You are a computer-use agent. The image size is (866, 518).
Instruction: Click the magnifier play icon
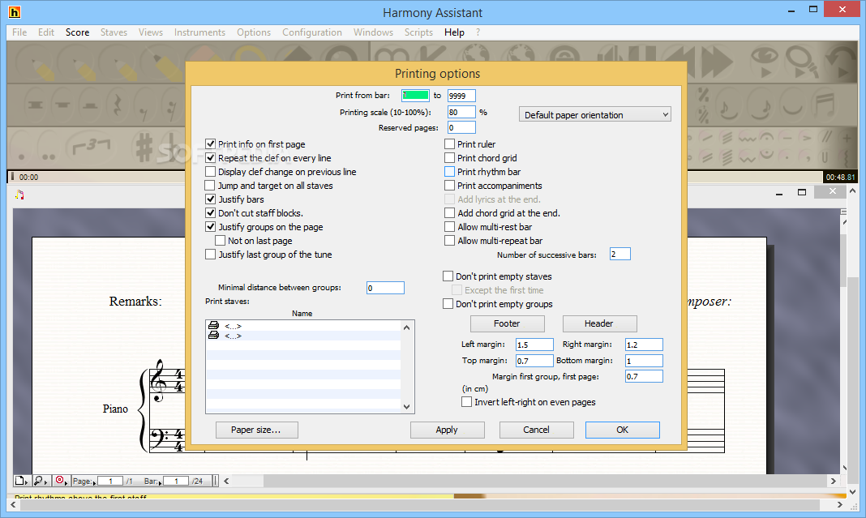click(x=801, y=62)
